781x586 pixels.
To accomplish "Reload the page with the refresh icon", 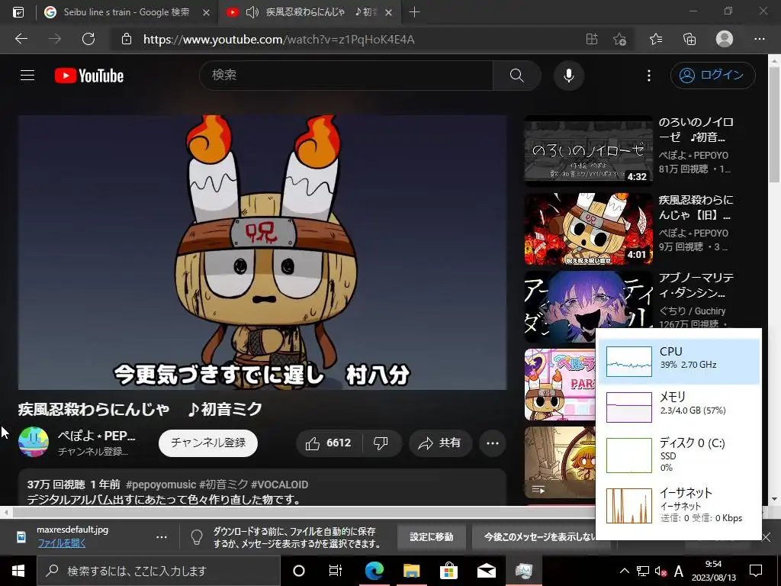I will [88, 39].
